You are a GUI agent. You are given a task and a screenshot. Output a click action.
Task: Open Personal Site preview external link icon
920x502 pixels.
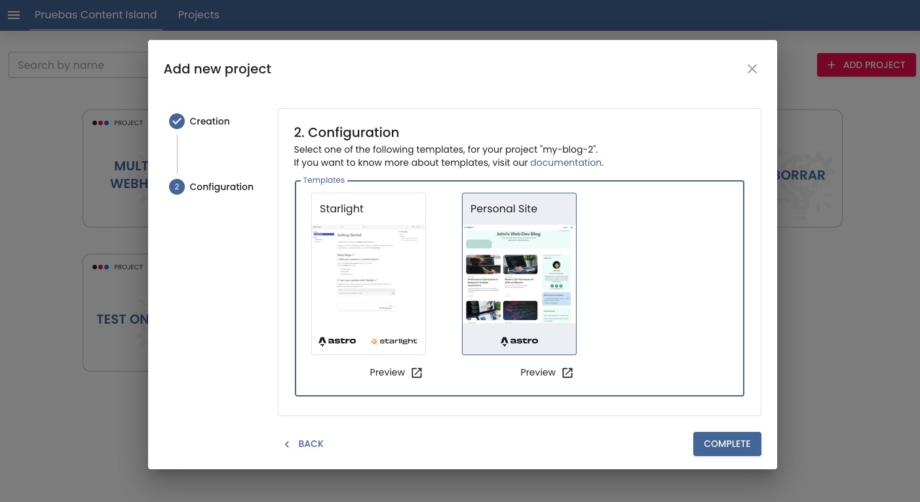pyautogui.click(x=567, y=373)
